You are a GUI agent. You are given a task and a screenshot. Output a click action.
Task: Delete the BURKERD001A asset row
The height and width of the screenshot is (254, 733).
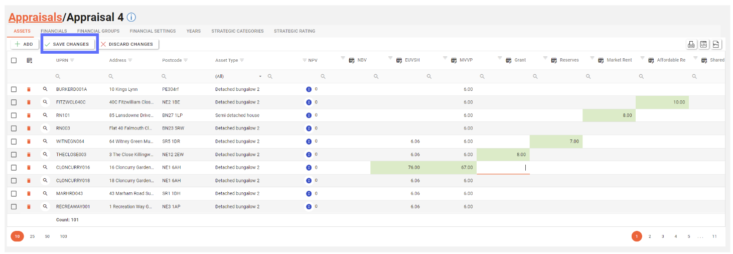[29, 89]
